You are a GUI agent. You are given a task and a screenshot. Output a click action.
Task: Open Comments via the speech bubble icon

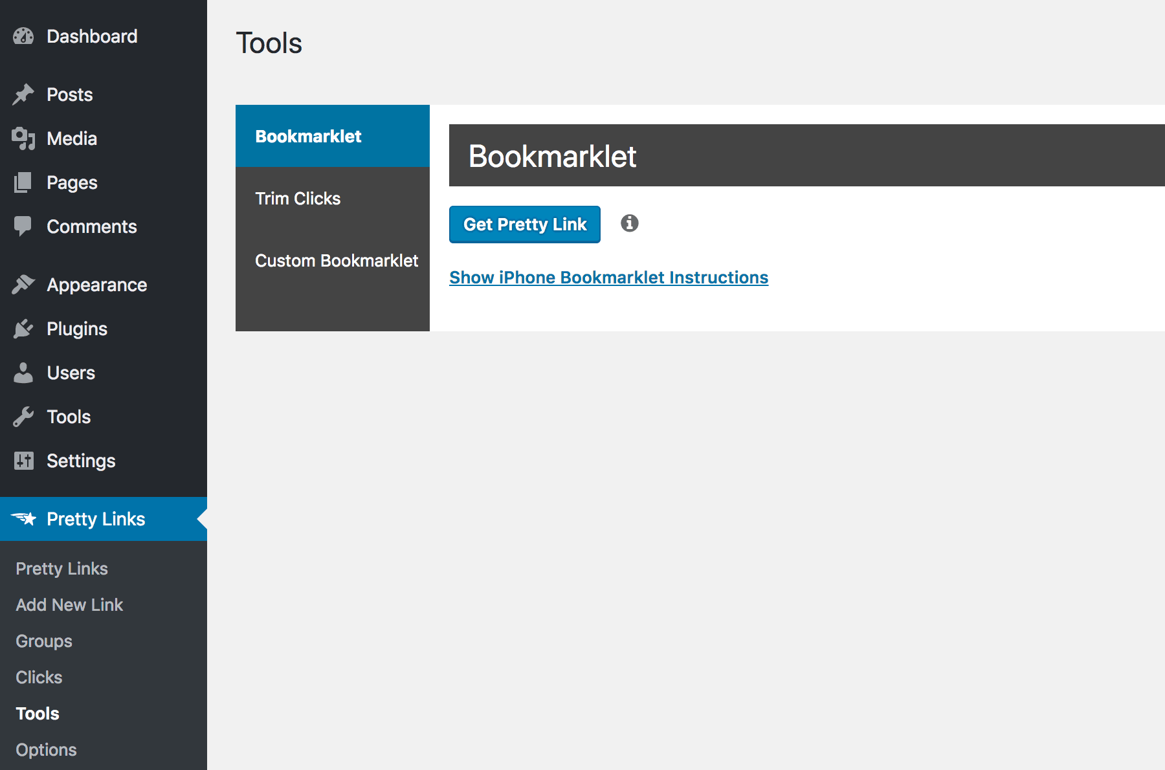[23, 226]
